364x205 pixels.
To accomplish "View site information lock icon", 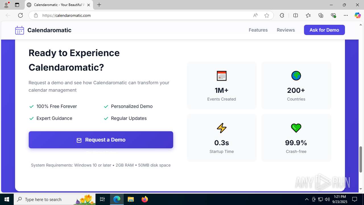I will tap(36, 15).
